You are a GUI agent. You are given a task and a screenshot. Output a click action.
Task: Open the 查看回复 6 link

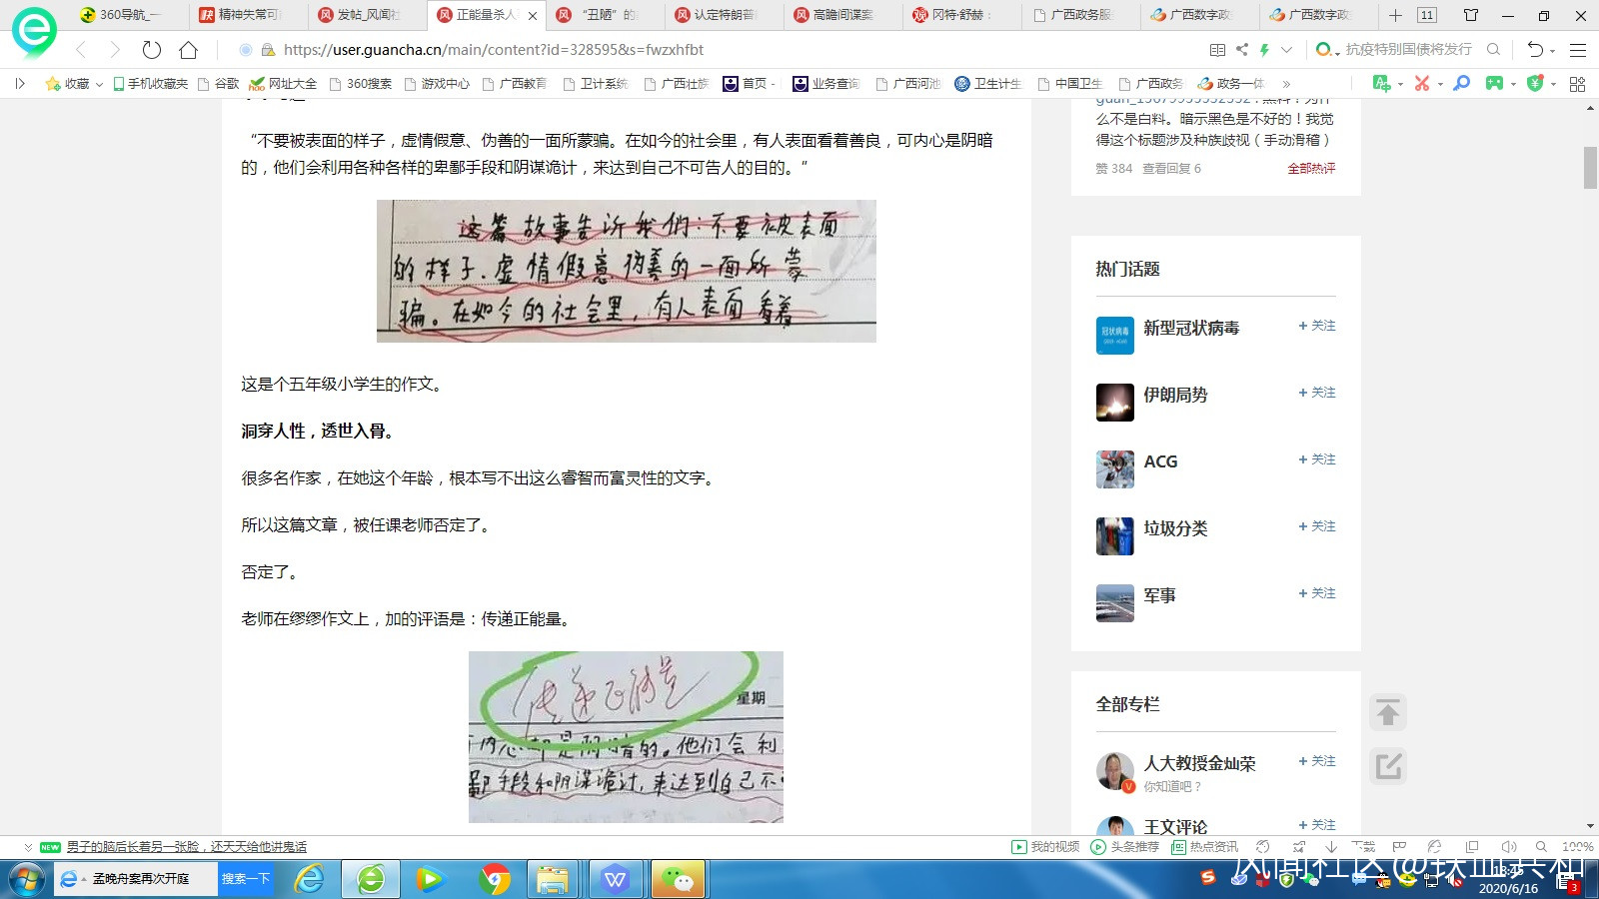(1172, 169)
